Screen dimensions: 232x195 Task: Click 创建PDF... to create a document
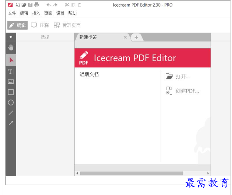click(182, 91)
